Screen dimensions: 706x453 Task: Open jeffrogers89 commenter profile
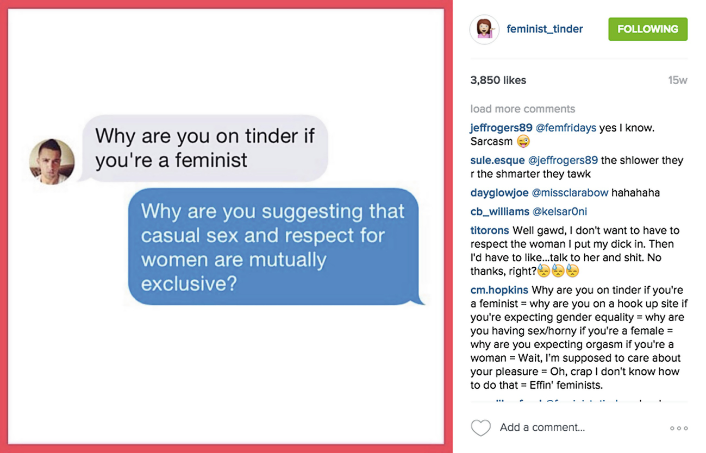point(501,128)
